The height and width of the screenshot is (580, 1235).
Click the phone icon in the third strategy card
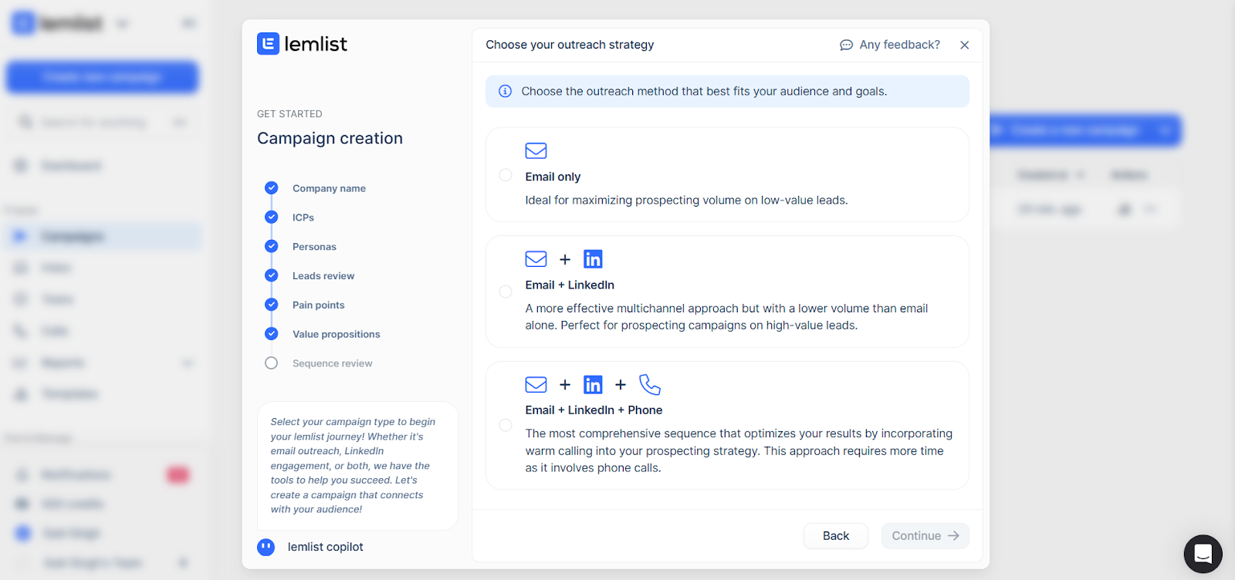coord(650,384)
